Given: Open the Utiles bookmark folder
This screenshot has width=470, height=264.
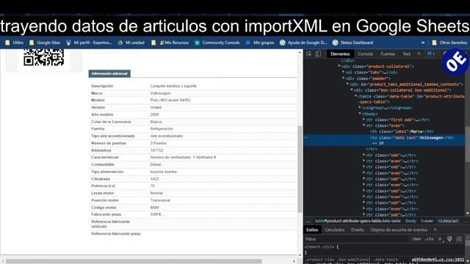Looking at the screenshot, I should [x=15, y=43].
